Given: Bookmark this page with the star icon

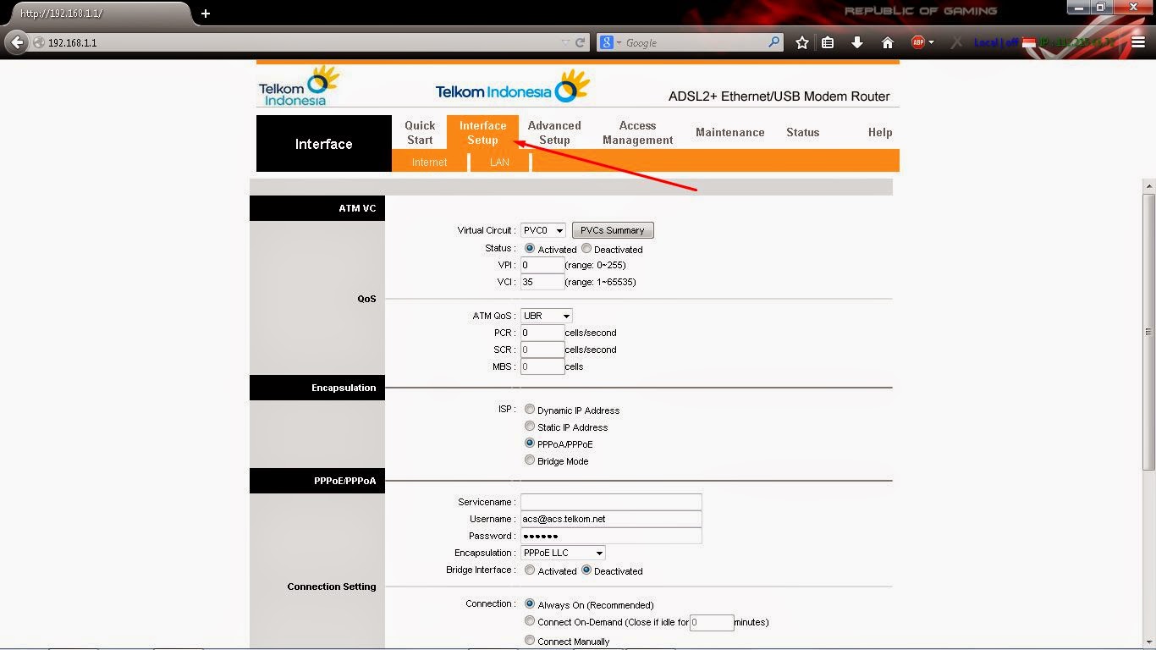Looking at the screenshot, I should click(802, 42).
